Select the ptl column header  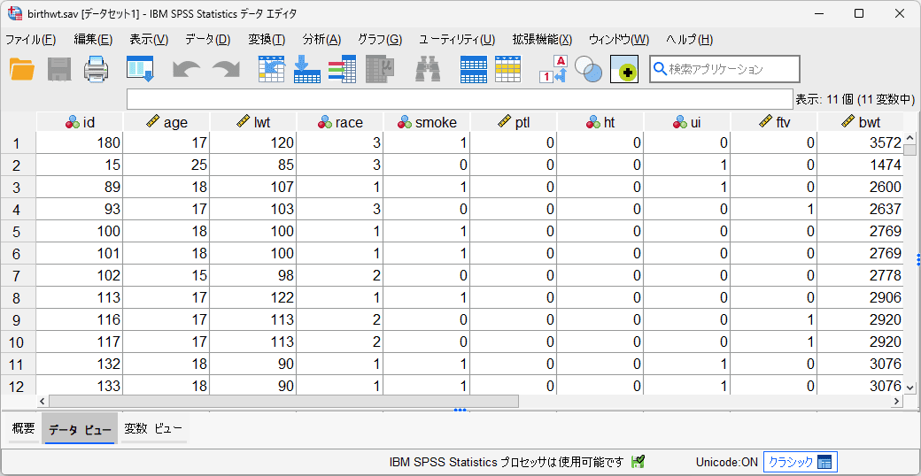pos(514,122)
